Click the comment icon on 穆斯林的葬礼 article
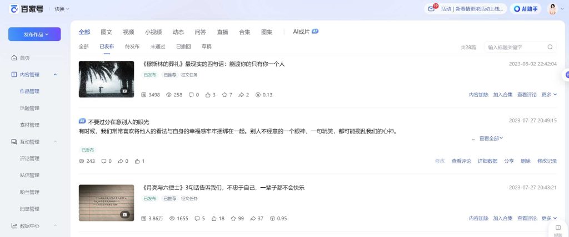The height and width of the screenshot is (237, 569). pos(191,95)
